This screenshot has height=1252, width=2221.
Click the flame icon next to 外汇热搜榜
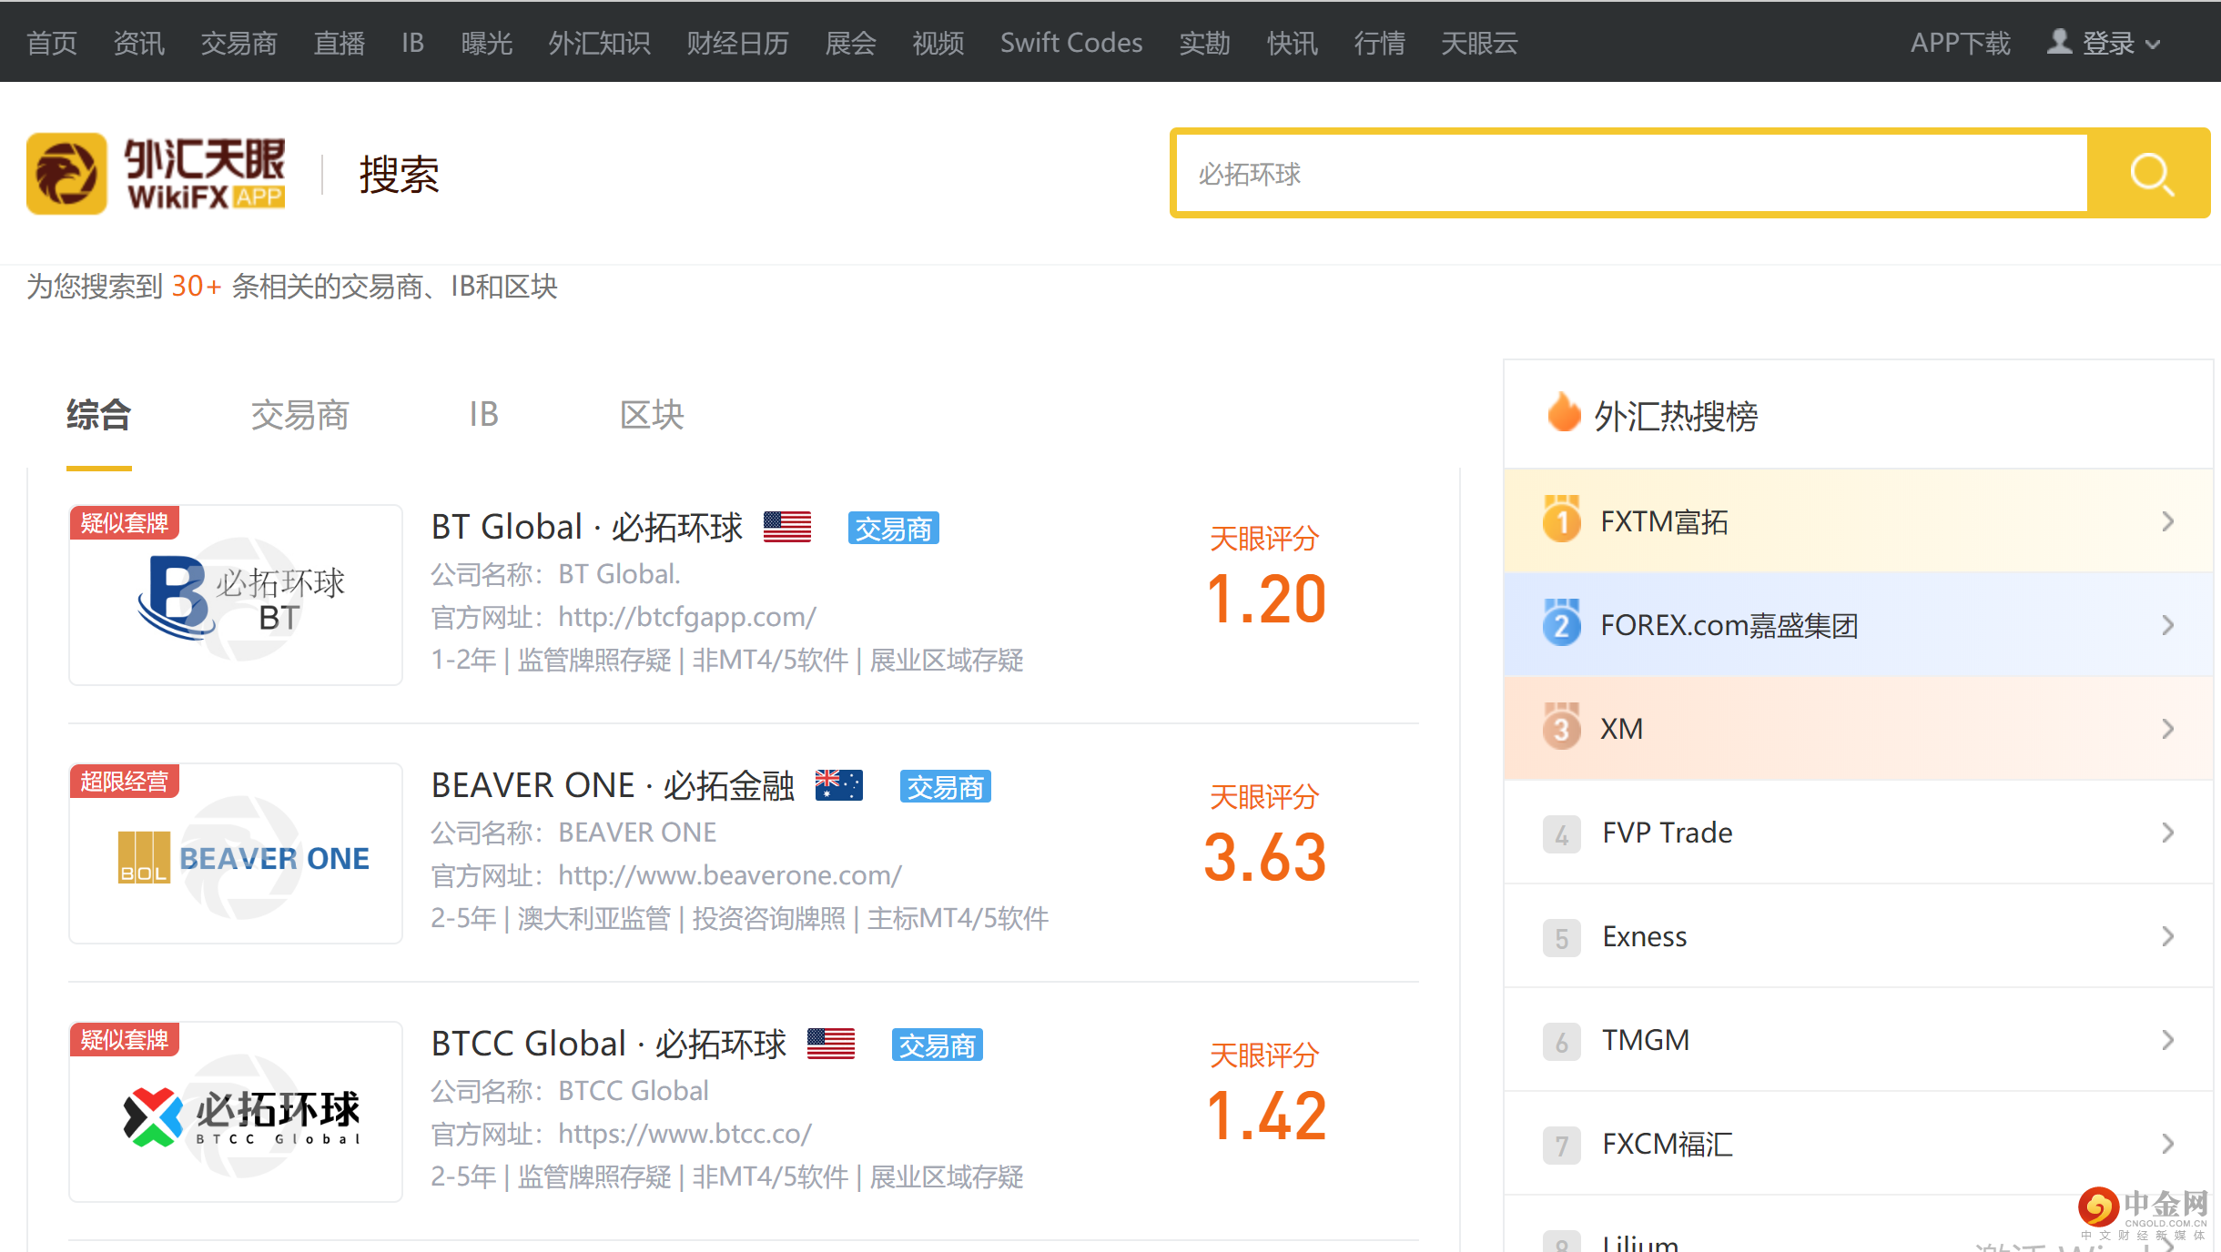[x=1564, y=412]
